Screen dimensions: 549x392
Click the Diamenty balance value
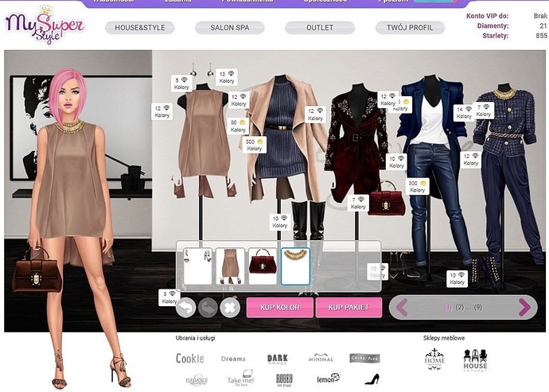click(543, 25)
